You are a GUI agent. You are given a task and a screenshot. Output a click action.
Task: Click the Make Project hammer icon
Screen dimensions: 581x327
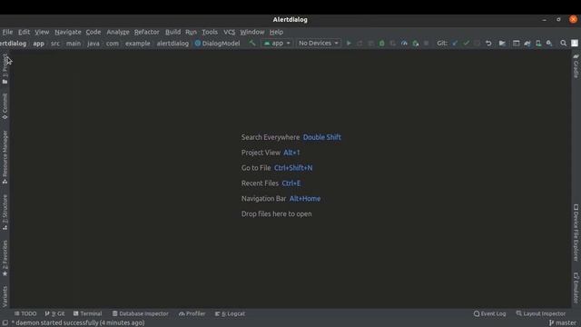coord(252,44)
